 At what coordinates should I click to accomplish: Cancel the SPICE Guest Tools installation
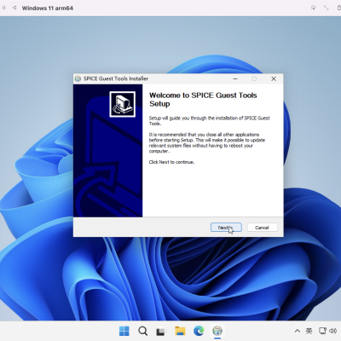[x=262, y=228]
